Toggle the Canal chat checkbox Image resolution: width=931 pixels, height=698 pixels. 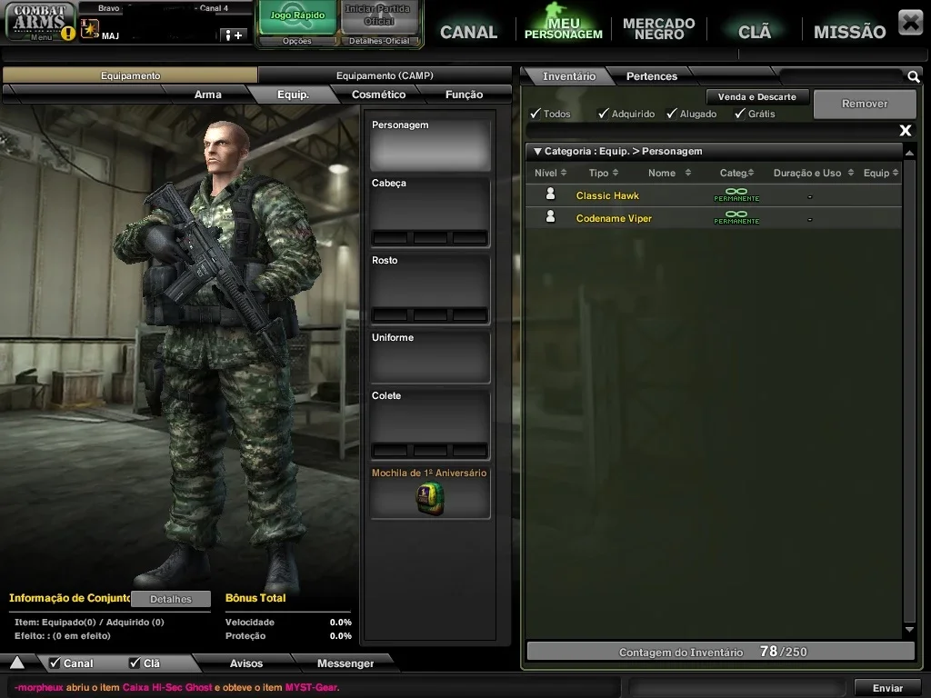[55, 663]
